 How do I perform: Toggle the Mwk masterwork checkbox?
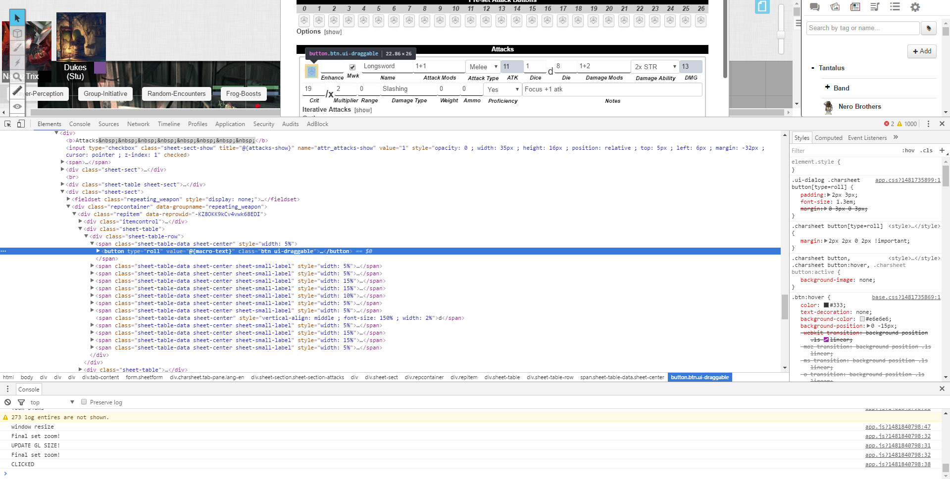click(352, 67)
